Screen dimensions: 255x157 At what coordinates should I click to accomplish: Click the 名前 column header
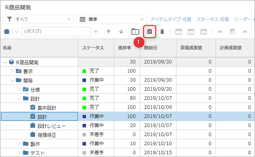tap(39, 48)
